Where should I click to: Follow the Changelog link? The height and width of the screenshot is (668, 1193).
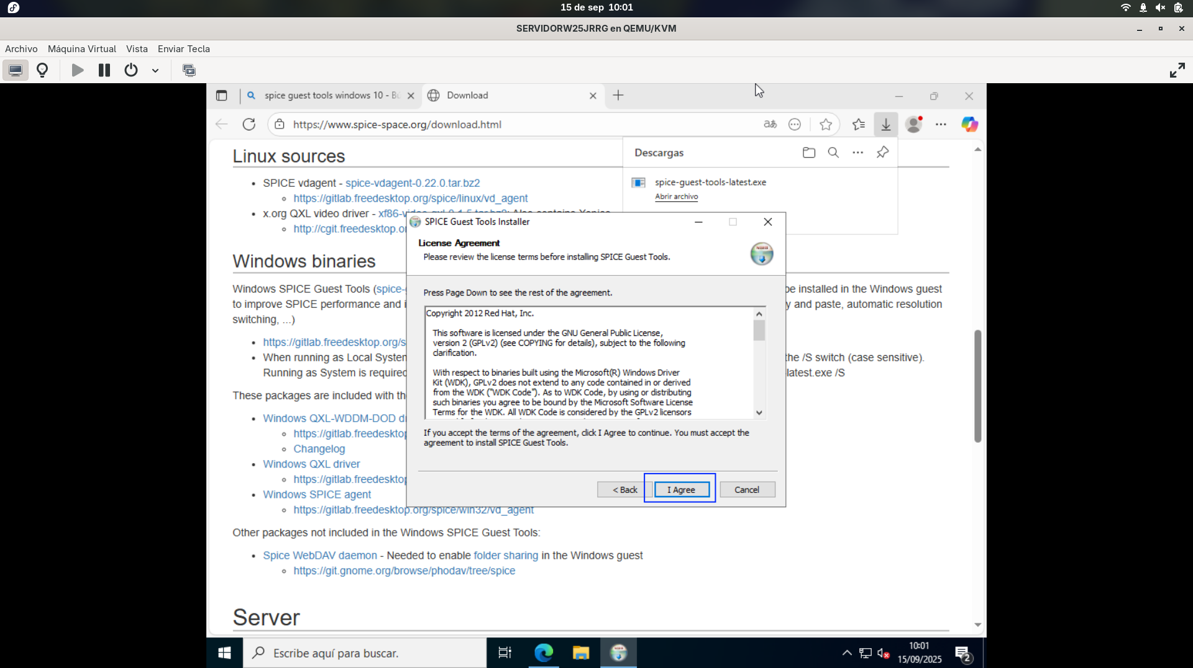319,449
